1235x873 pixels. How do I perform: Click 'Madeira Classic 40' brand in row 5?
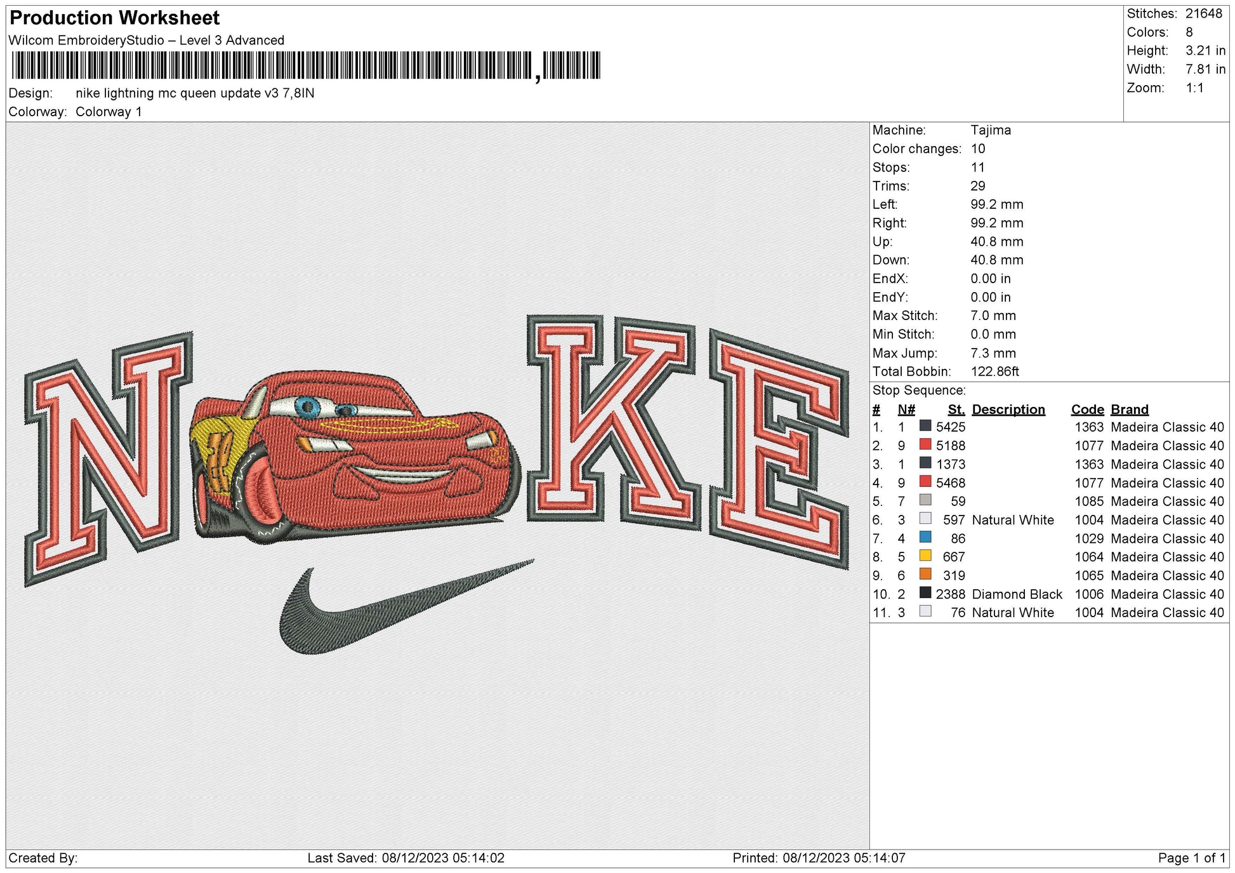coord(1167,502)
